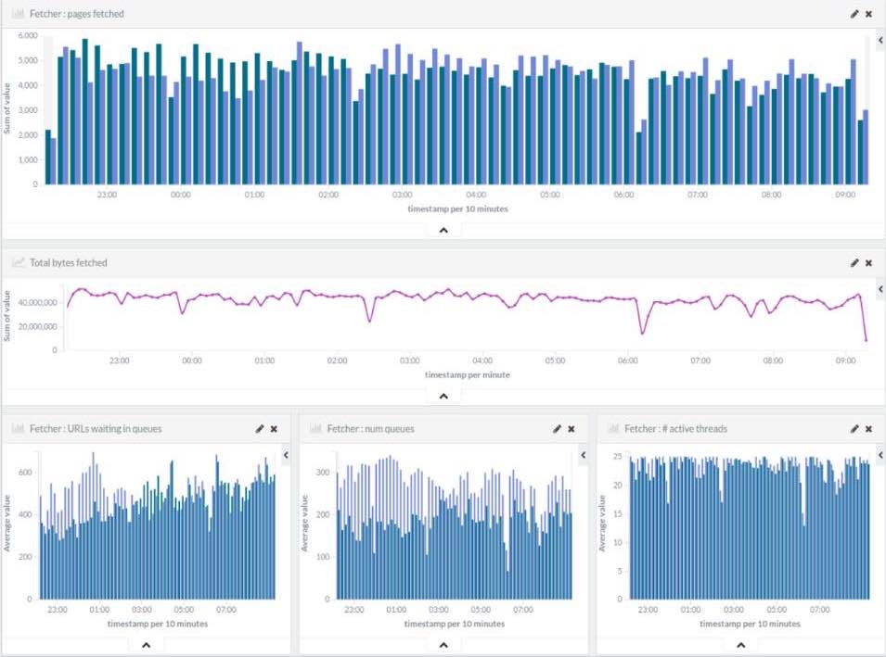This screenshot has height=657, width=886.
Task: Edit the 'Total bytes fetched' visualization
Action: click(x=854, y=263)
